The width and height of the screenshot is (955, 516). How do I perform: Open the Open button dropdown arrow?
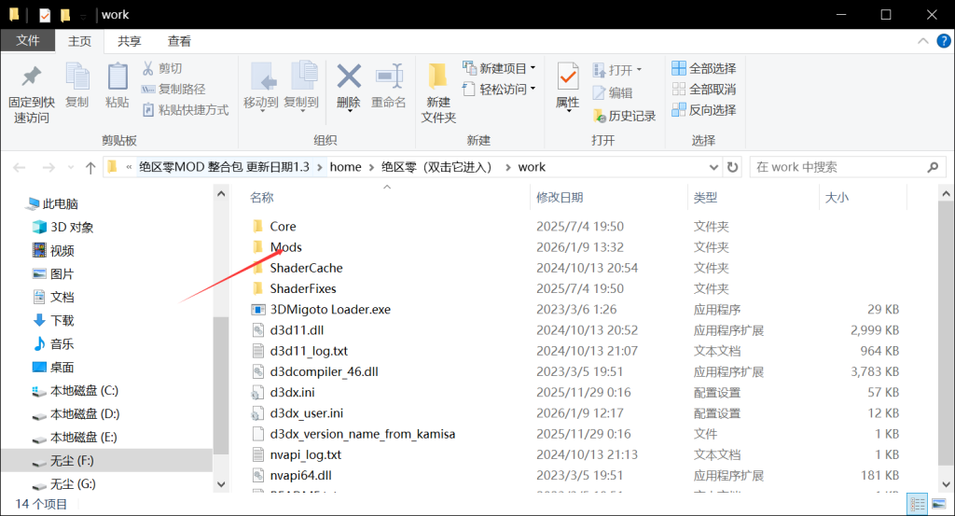coord(639,70)
